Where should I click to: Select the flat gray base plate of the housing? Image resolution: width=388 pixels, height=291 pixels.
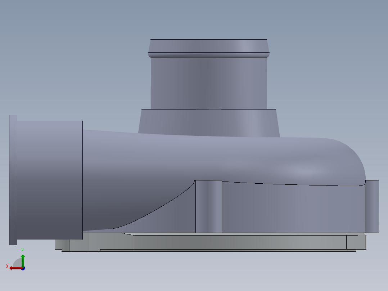(x=210, y=242)
